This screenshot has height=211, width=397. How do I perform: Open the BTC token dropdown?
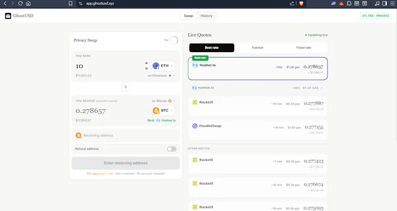click(x=163, y=110)
